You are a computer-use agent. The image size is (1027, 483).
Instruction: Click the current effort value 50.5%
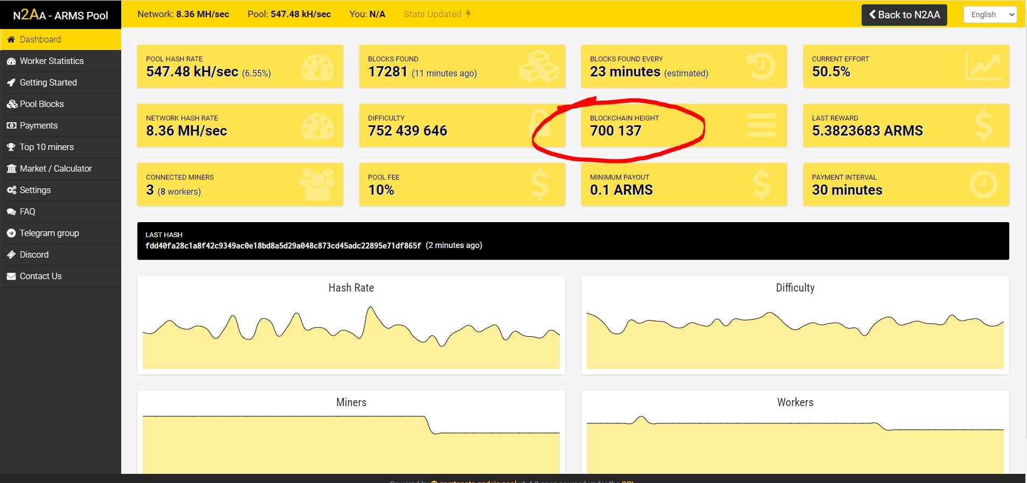831,72
